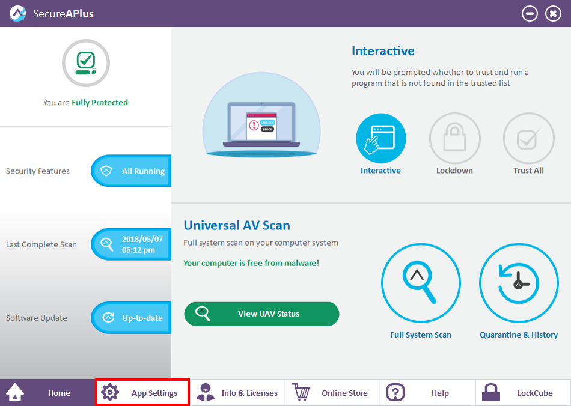Click the Online Store shopping cart icon
Screen dimensions: 571x406
click(x=301, y=392)
